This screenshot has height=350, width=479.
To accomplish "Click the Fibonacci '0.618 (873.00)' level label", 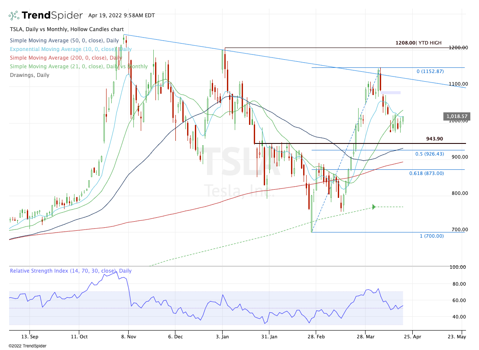I will pos(427,173).
